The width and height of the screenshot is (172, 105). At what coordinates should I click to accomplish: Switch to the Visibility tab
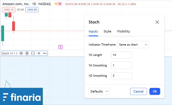123,31
